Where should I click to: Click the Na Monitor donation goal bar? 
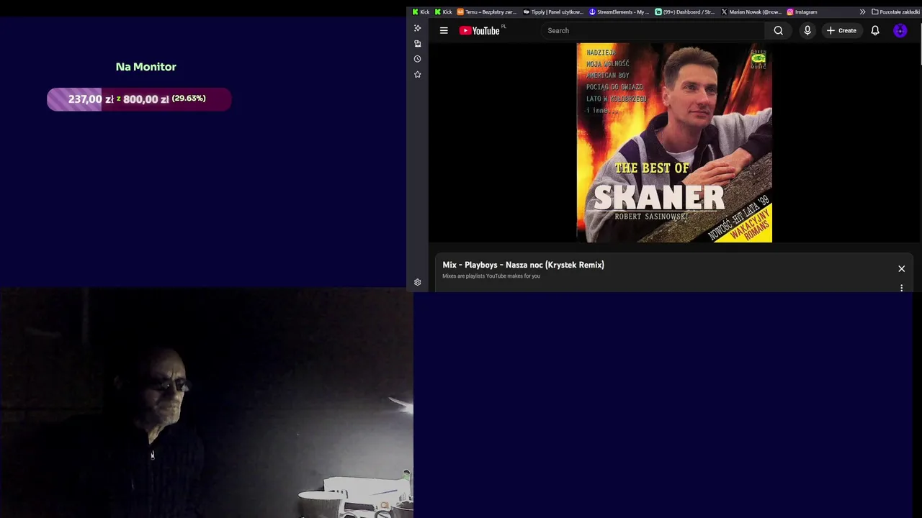click(139, 99)
